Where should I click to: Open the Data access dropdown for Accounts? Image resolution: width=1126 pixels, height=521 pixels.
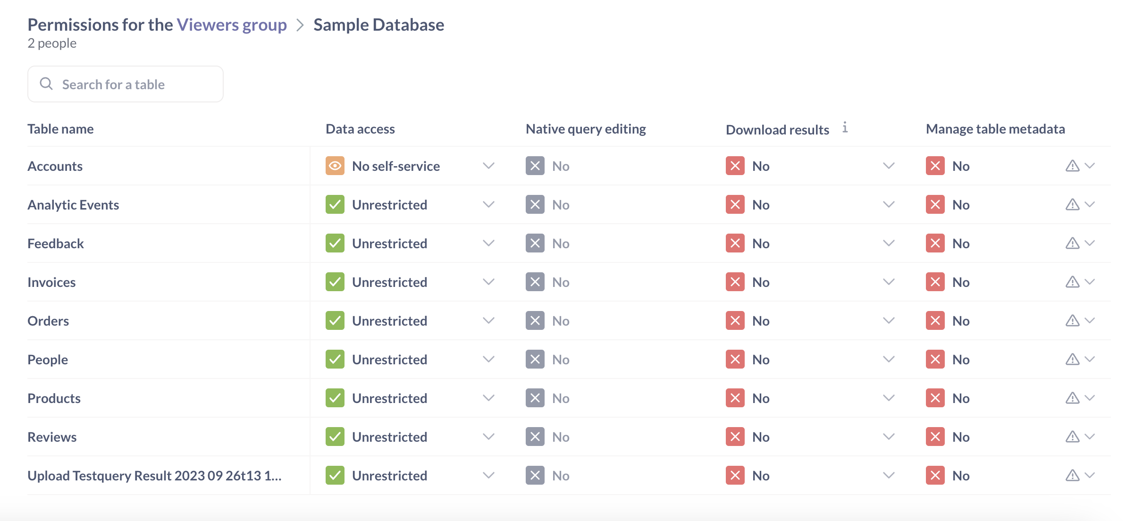[489, 166]
